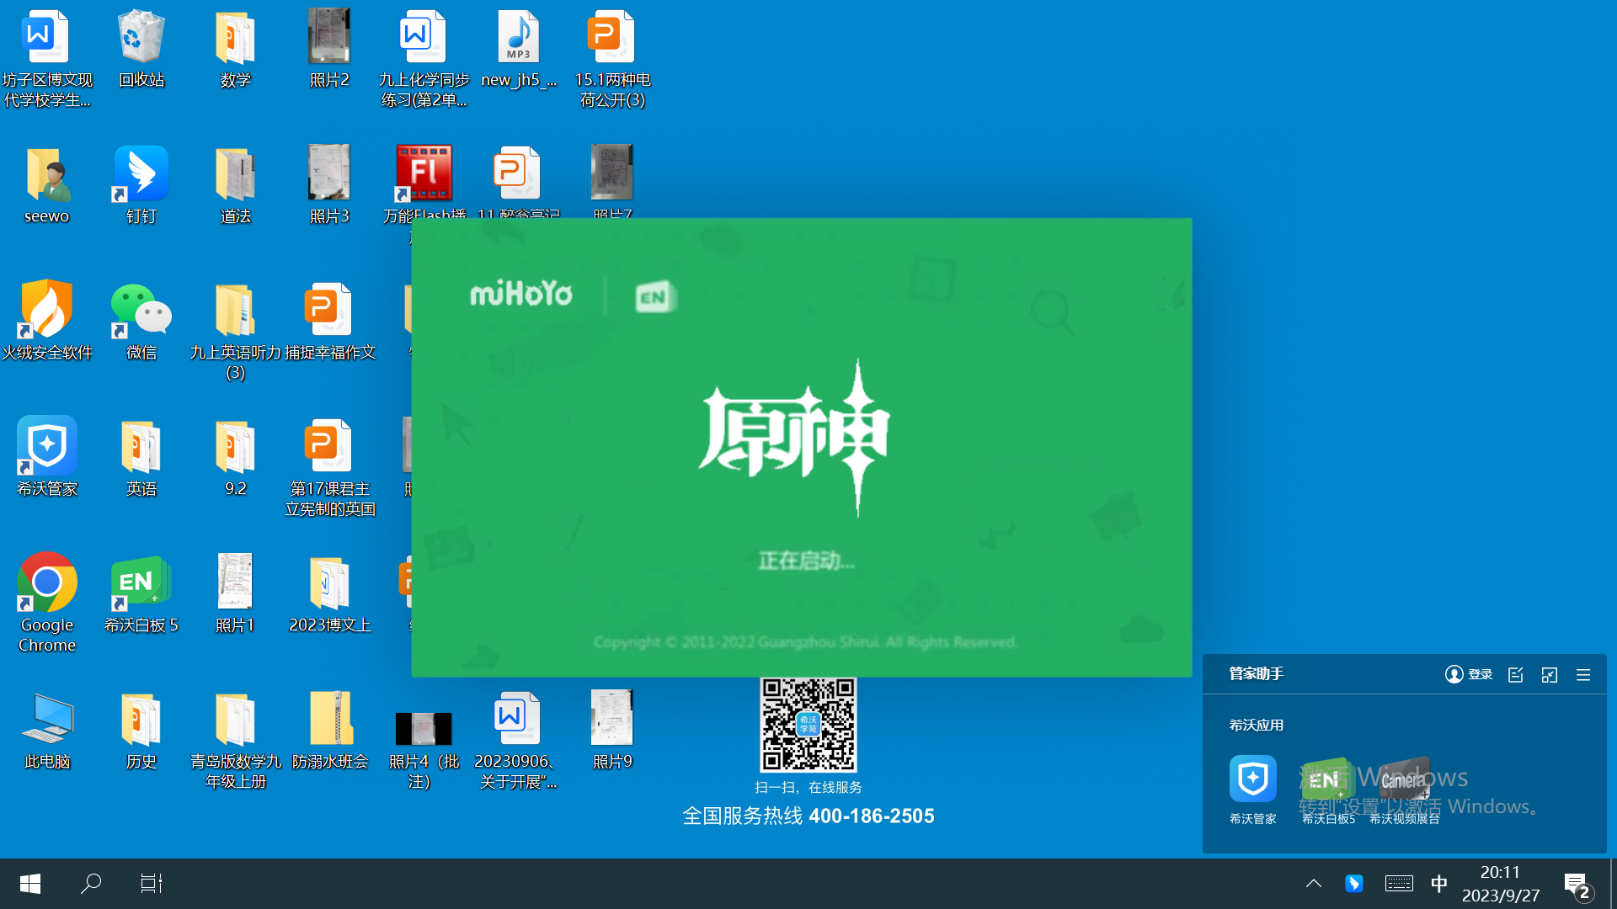
Task: Open the 照片3 image file
Action: (329, 185)
